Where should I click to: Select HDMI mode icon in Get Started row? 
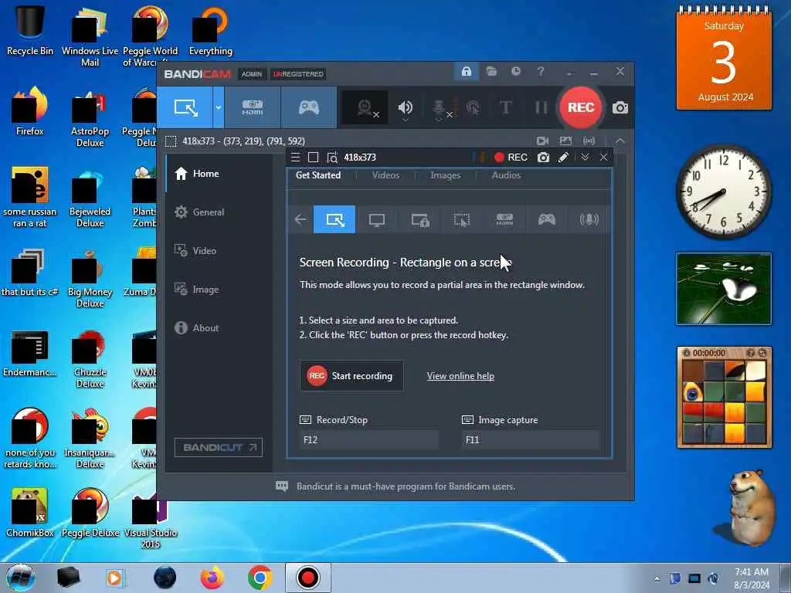tap(504, 219)
